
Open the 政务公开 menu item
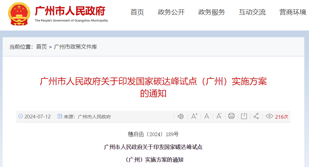click(171, 12)
